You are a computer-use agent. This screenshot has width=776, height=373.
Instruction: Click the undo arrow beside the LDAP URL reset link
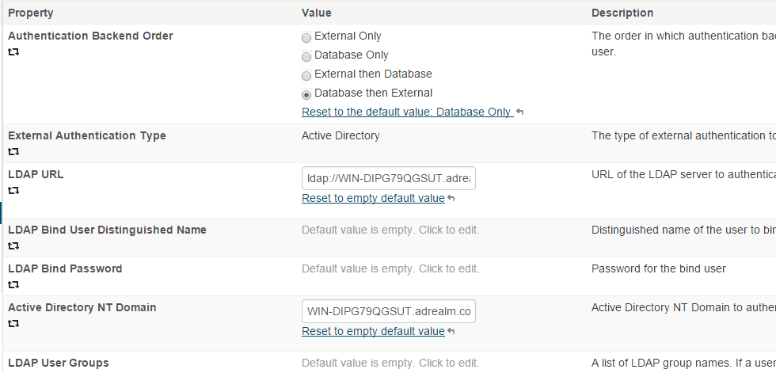[451, 199]
